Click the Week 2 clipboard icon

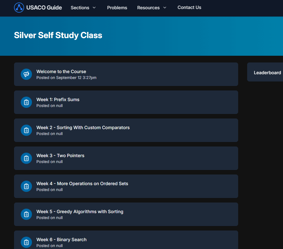pos(26,130)
